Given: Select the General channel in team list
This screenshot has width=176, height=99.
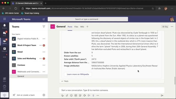Looking at the screenshot, I should tap(29, 76).
